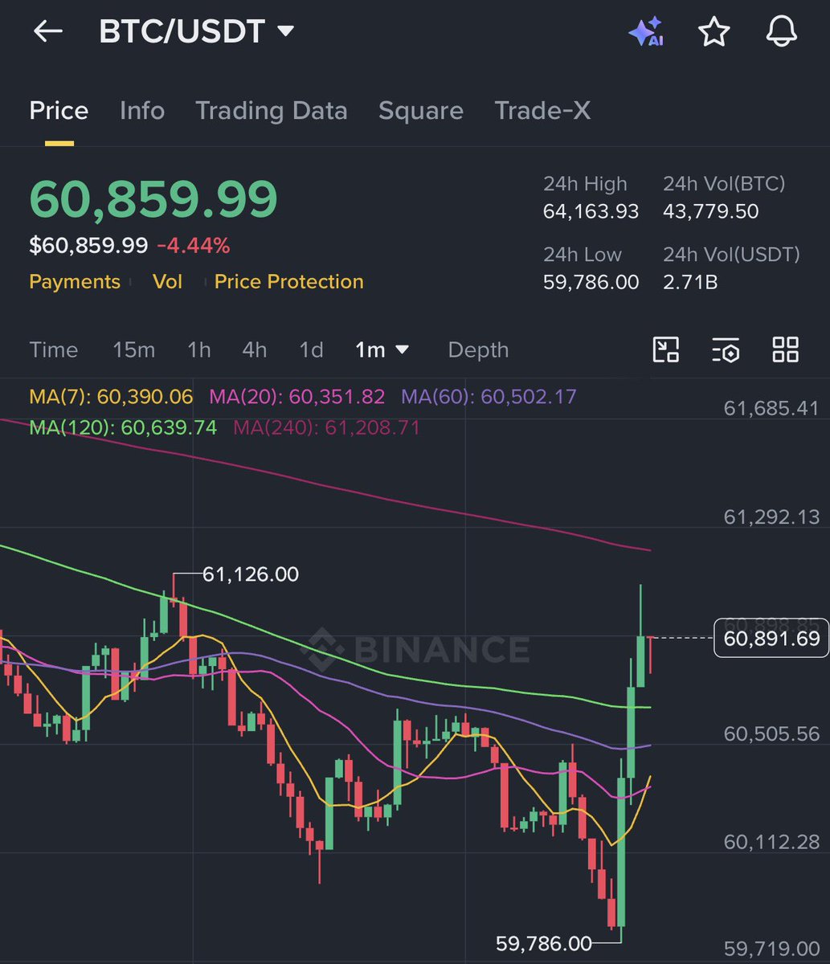Tap the 24h Vol(USDT) value 2.71B

coord(690,282)
